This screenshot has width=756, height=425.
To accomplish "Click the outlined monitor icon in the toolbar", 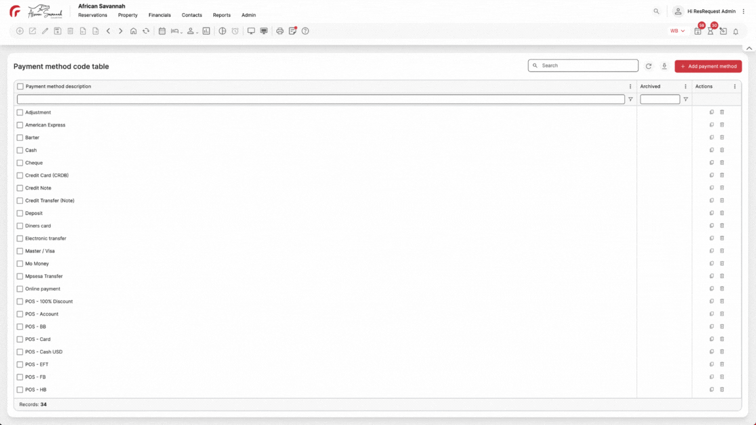I will 251,31.
